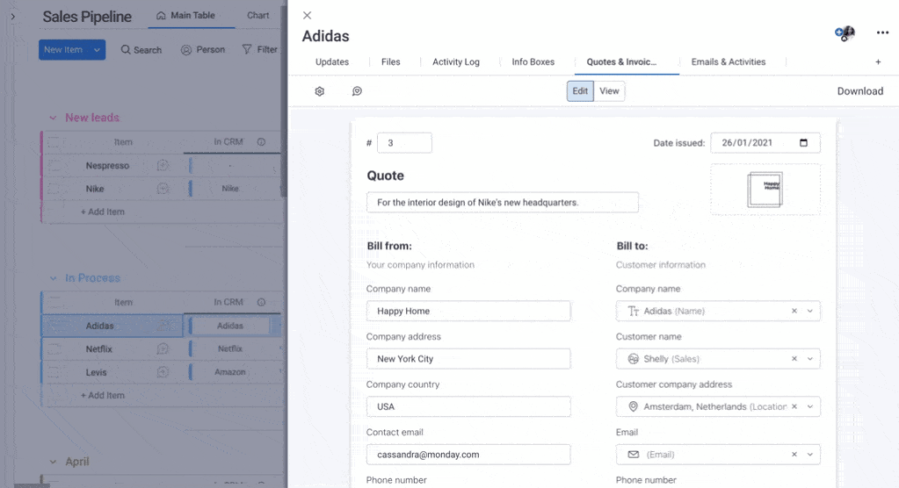Image resolution: width=899 pixels, height=488 pixels.
Task: Add Item under New leads group
Action: (x=102, y=212)
